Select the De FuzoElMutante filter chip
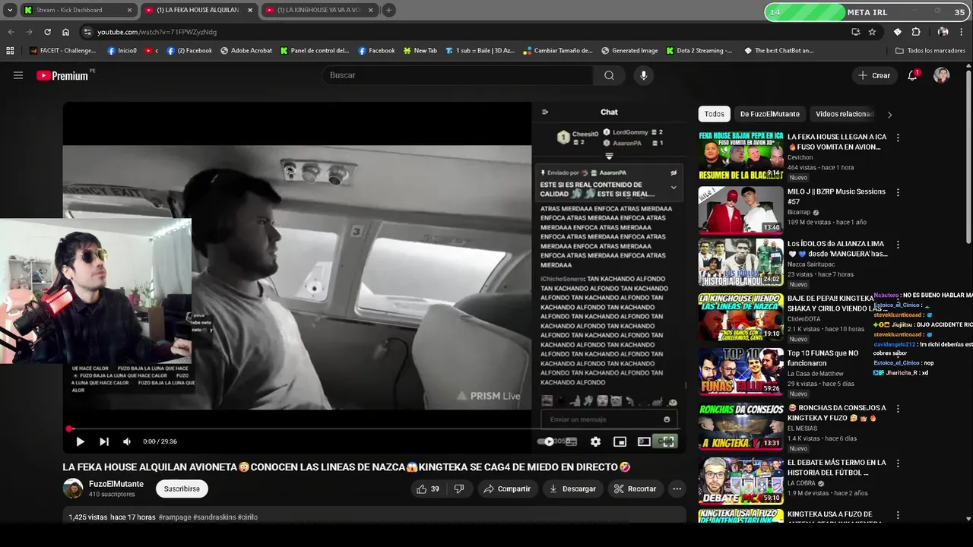This screenshot has height=547, width=973. (x=769, y=114)
